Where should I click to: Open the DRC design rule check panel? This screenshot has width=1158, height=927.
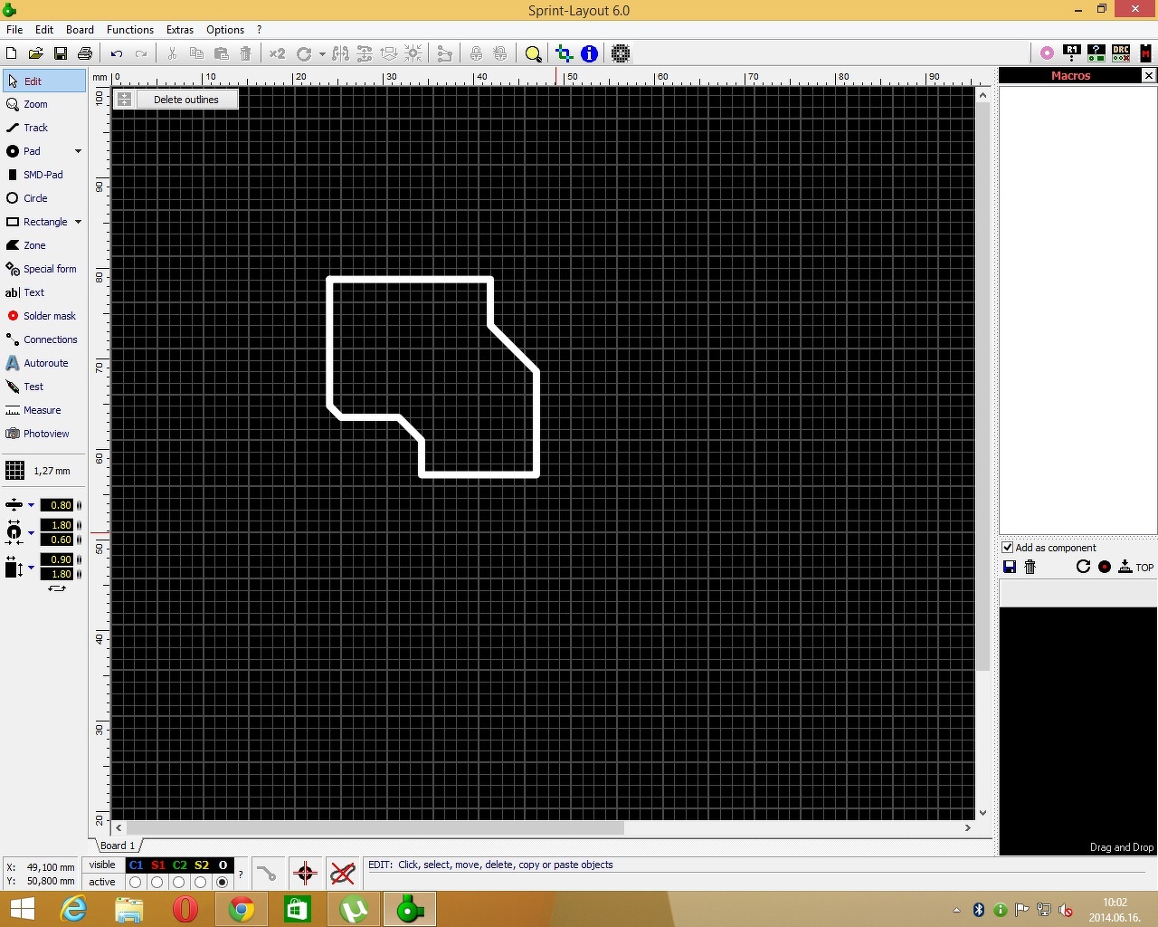[x=1121, y=53]
